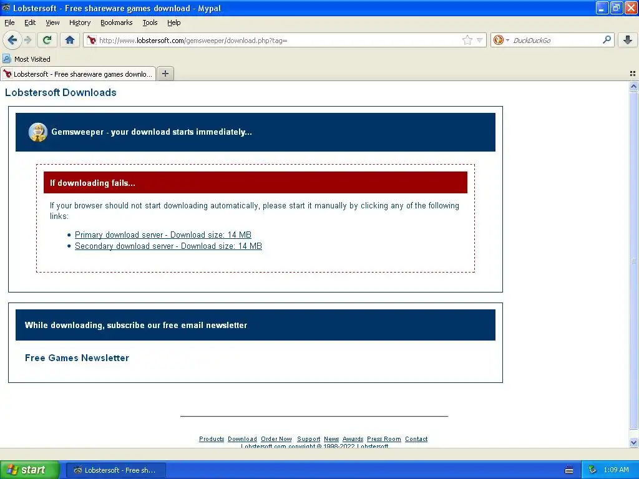Click the scrollbar up arrow
Screen dimensions: 639x479
[x=633, y=86]
